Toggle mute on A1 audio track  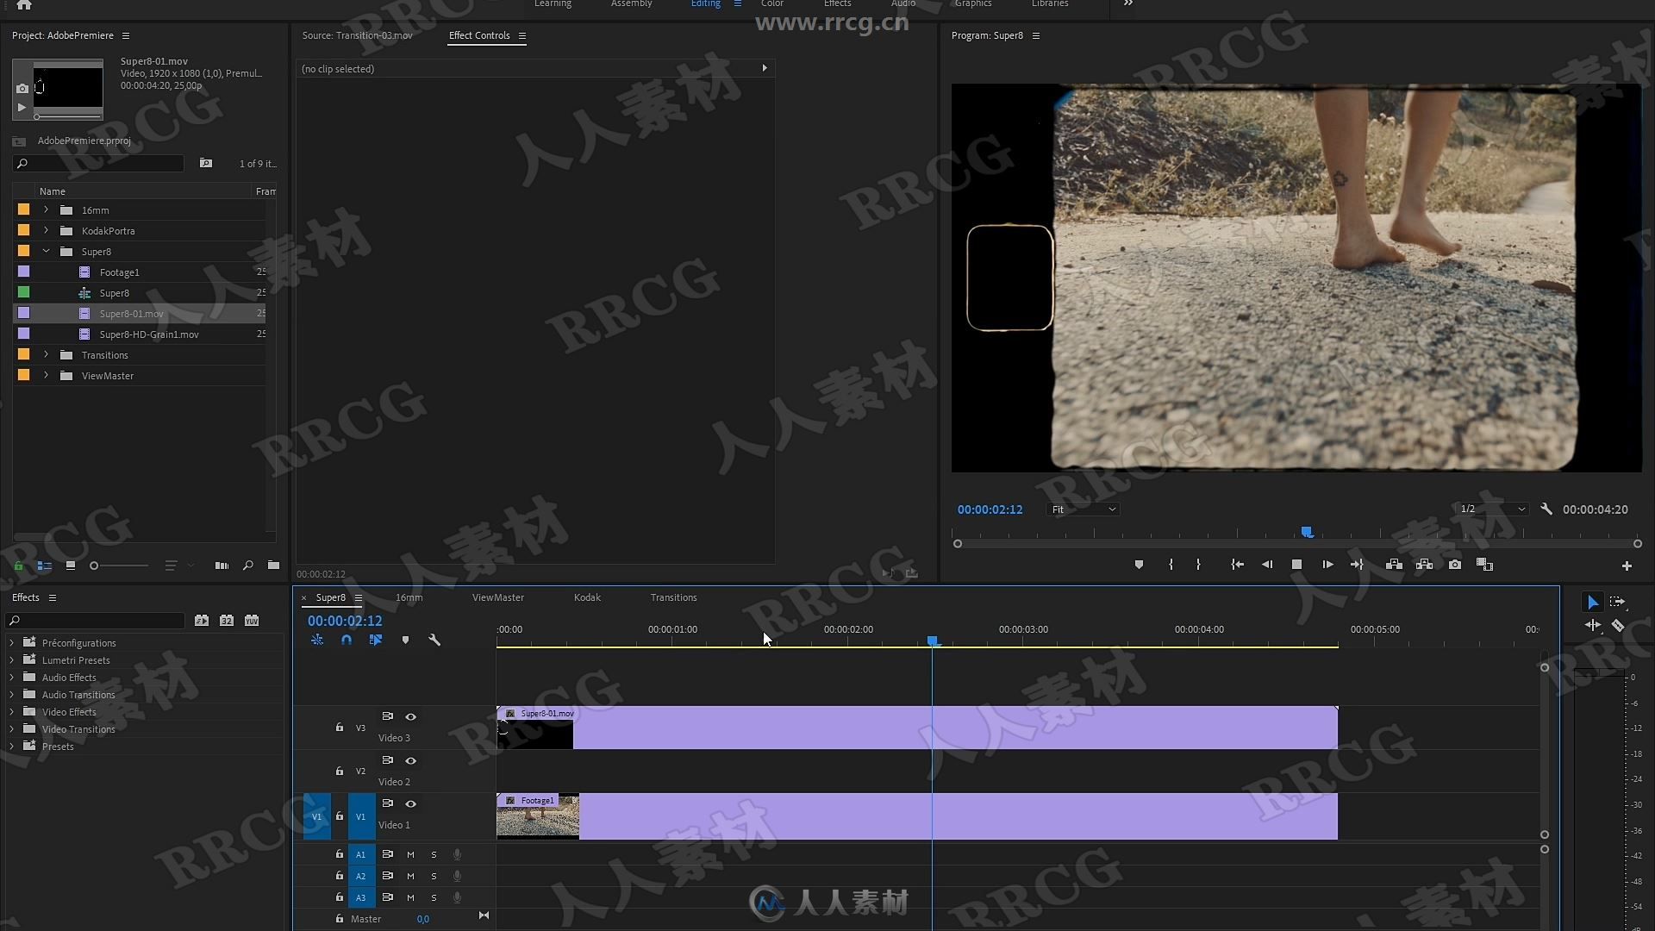(410, 853)
